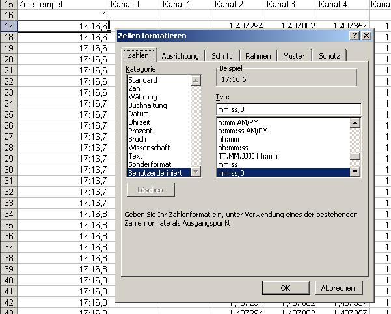Select Standard in the Kategorie list
Viewport: 391px width, 314px height.
159,80
